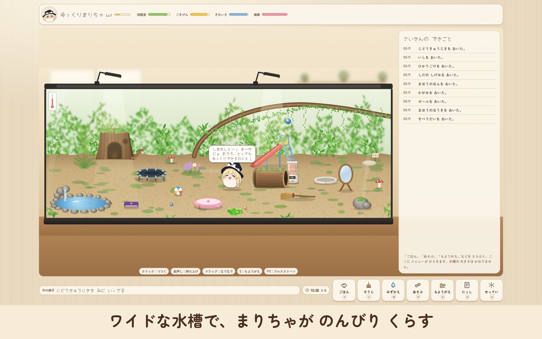Click the toilet tray with トイレ sign

[370, 160]
